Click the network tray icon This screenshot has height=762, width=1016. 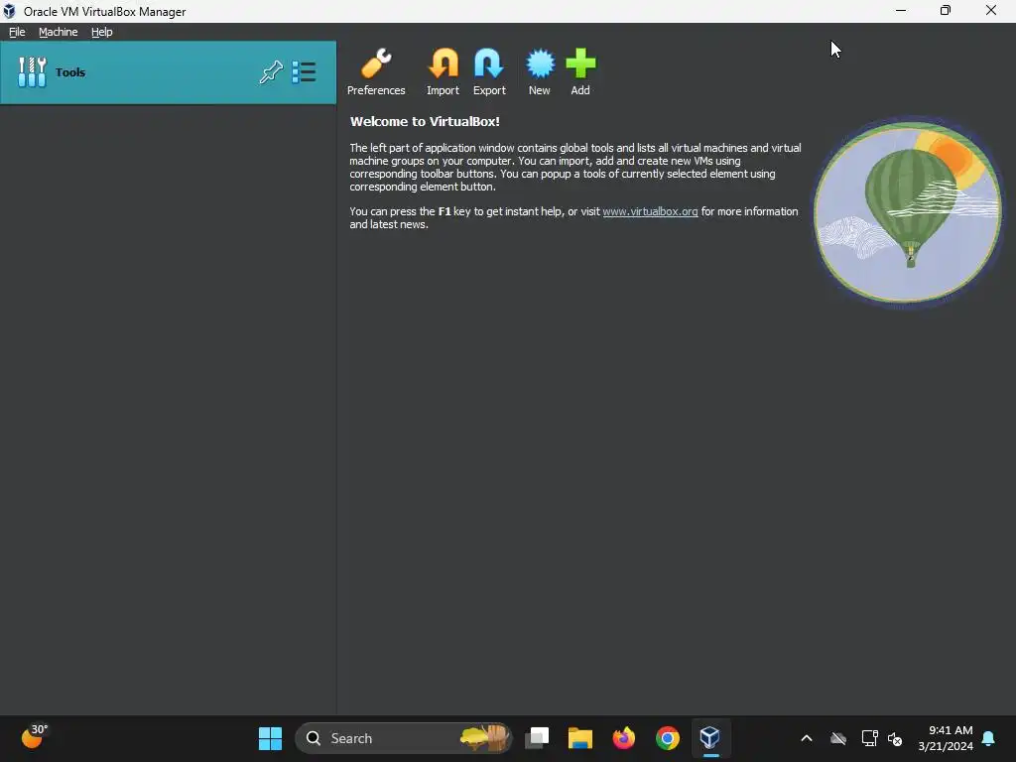click(869, 738)
